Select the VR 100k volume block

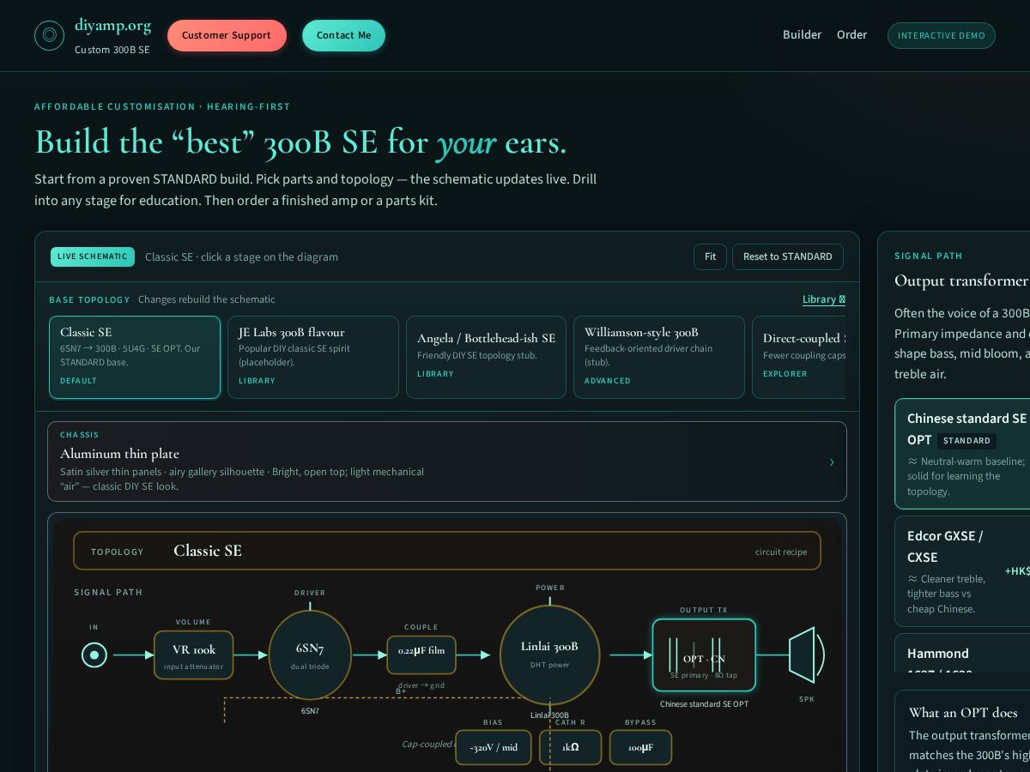click(x=193, y=655)
